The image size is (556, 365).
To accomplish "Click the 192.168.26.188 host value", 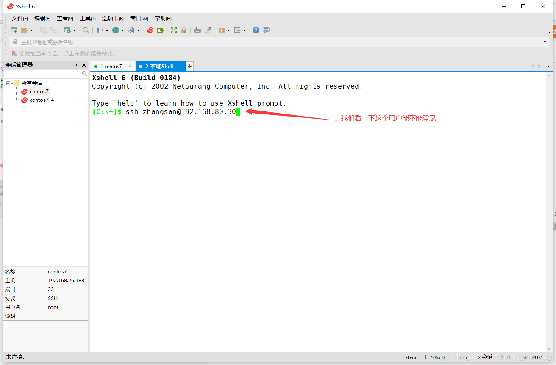I will 66,281.
